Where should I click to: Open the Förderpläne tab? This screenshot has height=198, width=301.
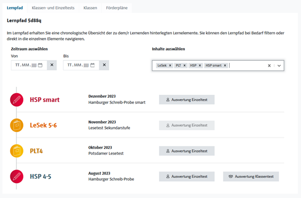117,8
